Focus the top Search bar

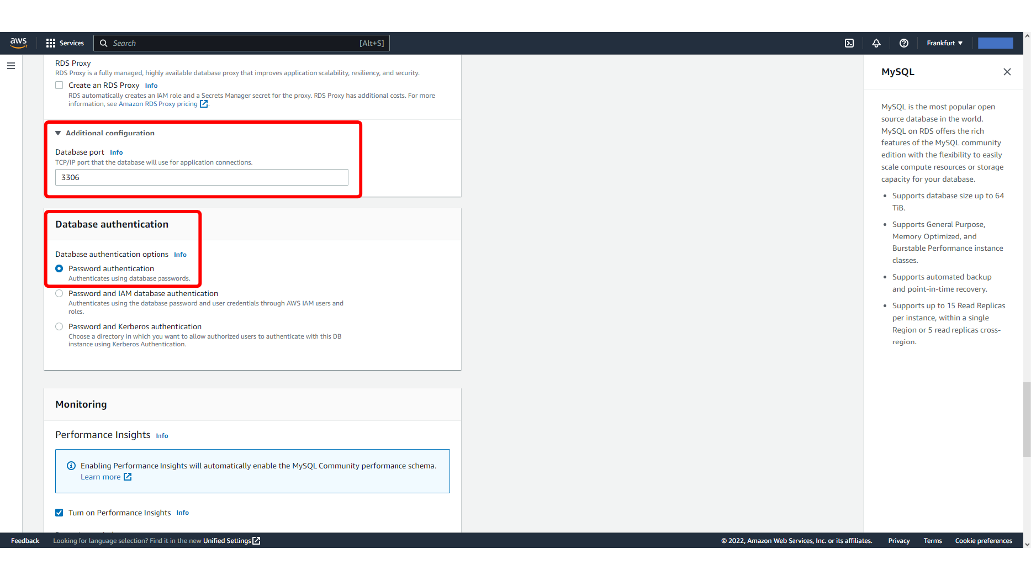tap(241, 43)
